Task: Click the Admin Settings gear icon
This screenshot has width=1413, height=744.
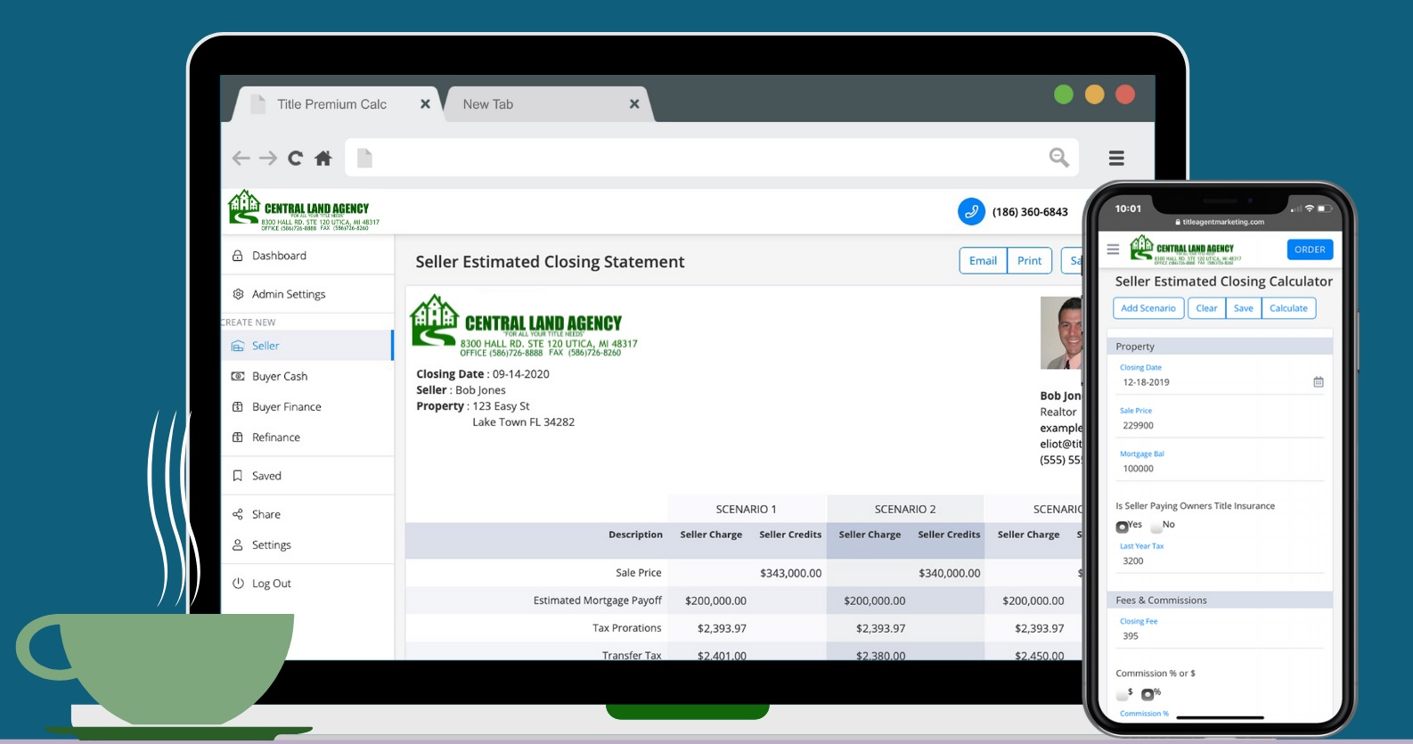Action: point(238,294)
